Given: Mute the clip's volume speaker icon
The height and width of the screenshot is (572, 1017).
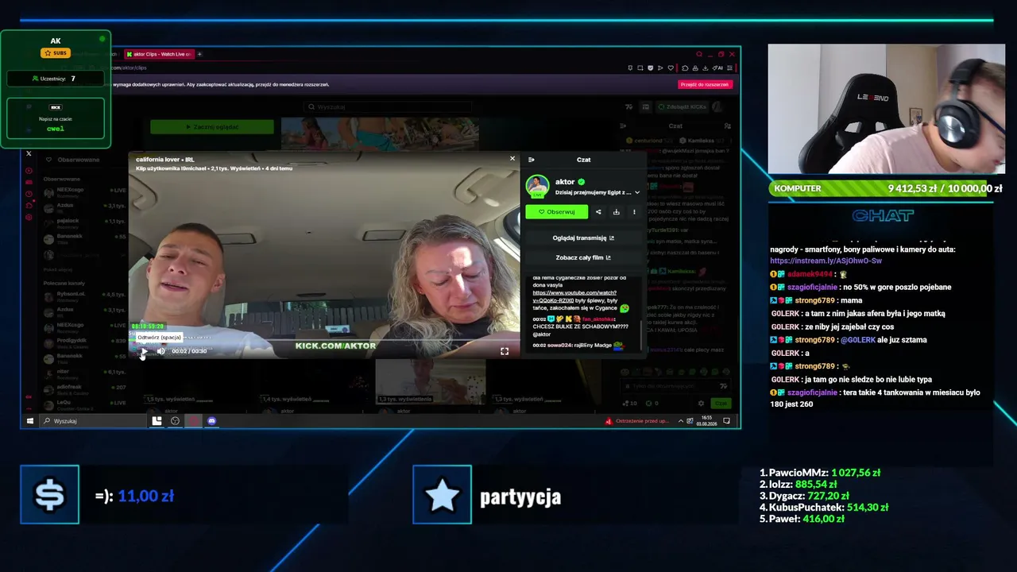Looking at the screenshot, I should click(x=160, y=351).
